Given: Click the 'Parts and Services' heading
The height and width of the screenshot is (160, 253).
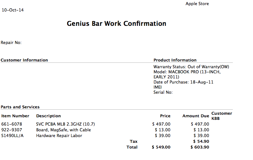Looking at the screenshot, I should pyautogui.click(x=20, y=107).
